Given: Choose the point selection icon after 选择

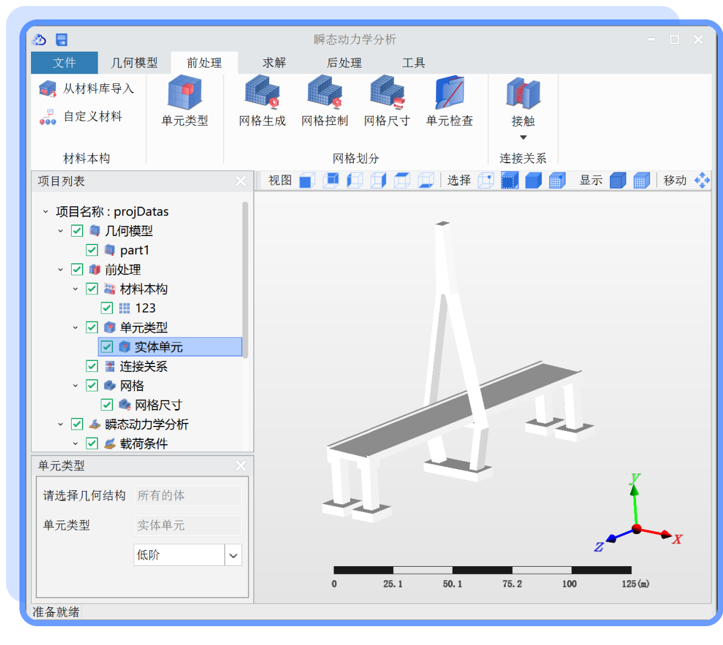Looking at the screenshot, I should click(x=486, y=180).
